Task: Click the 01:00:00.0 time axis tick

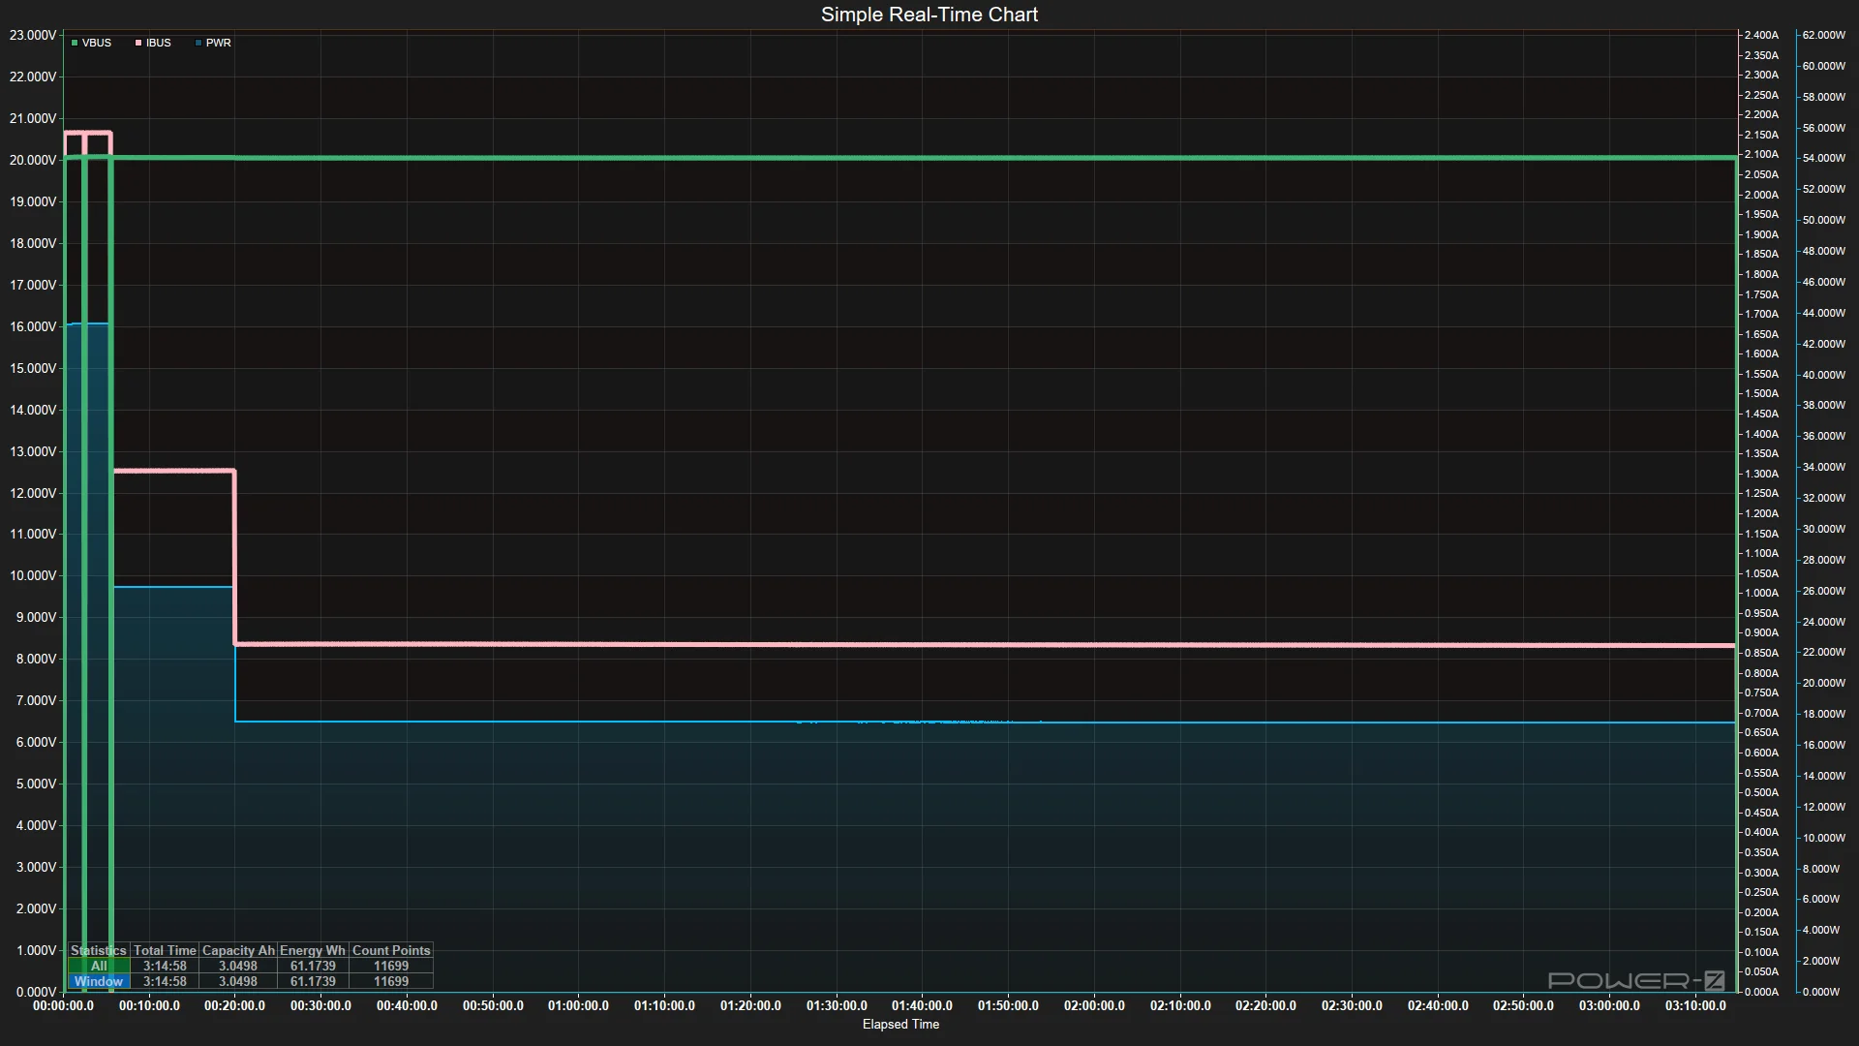Action: pyautogui.click(x=578, y=1005)
